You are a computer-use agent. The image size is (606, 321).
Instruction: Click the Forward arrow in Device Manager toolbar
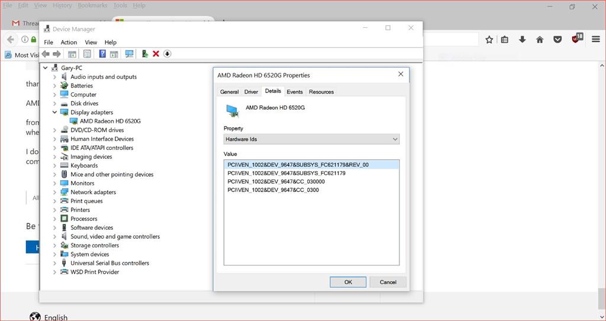tap(57, 54)
